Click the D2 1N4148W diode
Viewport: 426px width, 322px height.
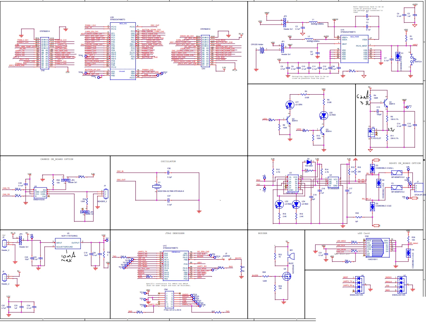[x=309, y=162]
